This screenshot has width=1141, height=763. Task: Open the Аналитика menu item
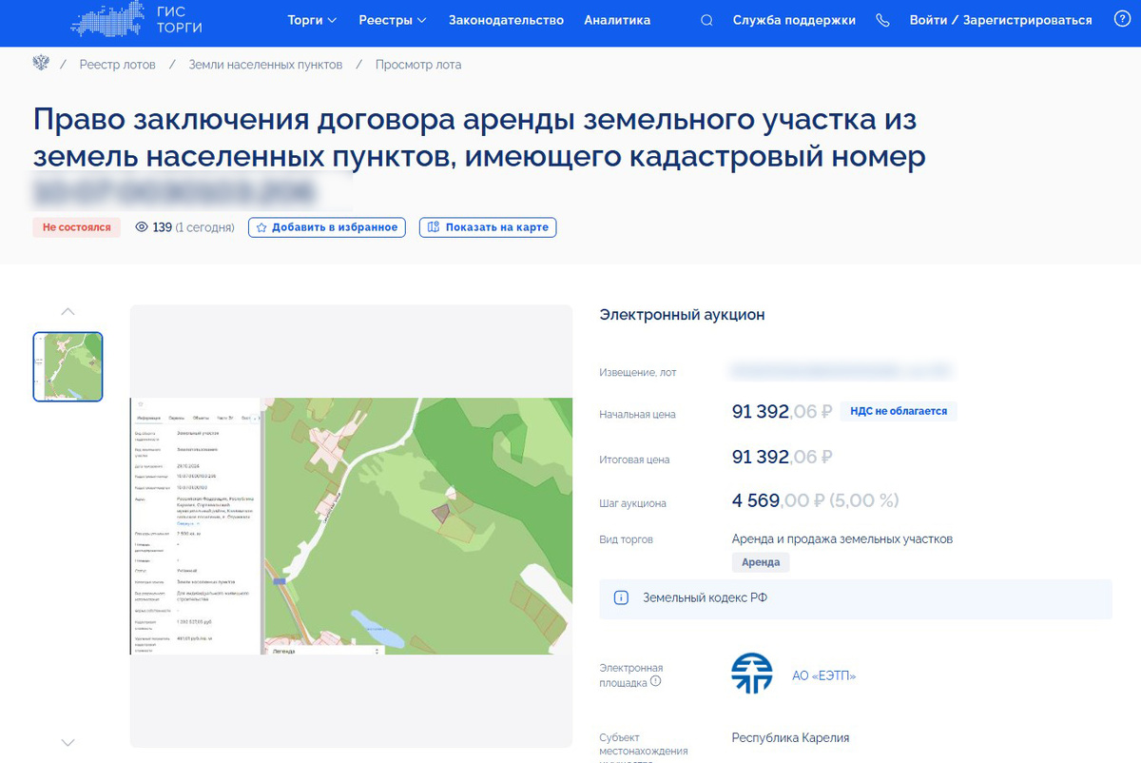[x=617, y=19]
